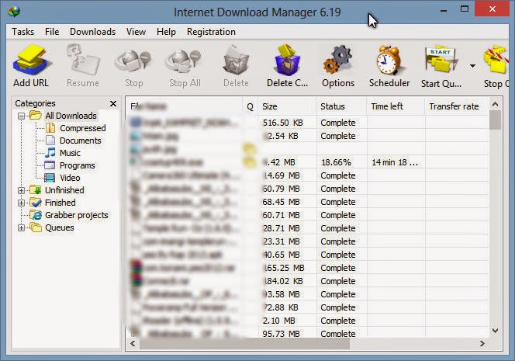Click the Delete Completed trash icon
Viewport: 515px width, 361px height.
click(287, 60)
